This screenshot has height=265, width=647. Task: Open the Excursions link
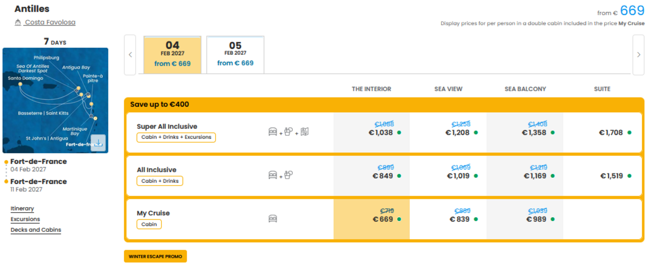[x=25, y=219]
